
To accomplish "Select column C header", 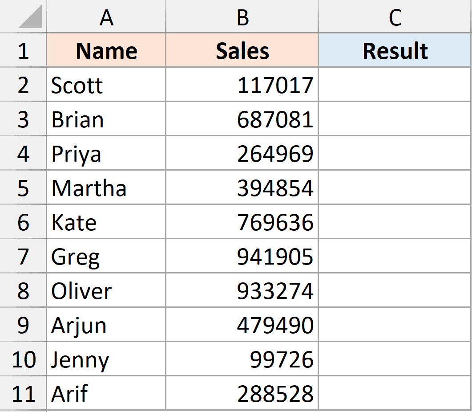I will coord(395,17).
